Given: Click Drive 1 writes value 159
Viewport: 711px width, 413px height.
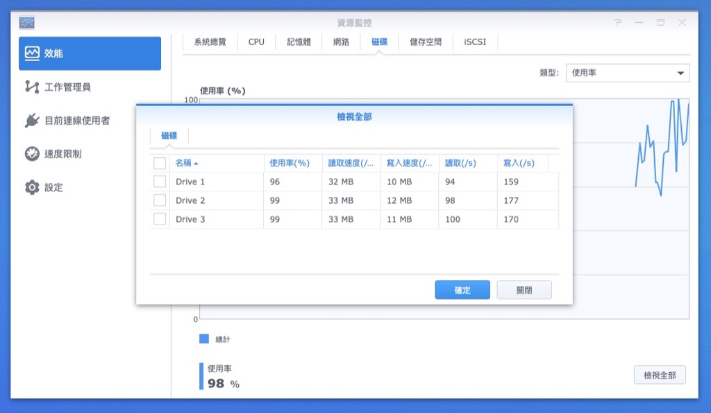Looking at the screenshot, I should pos(511,182).
